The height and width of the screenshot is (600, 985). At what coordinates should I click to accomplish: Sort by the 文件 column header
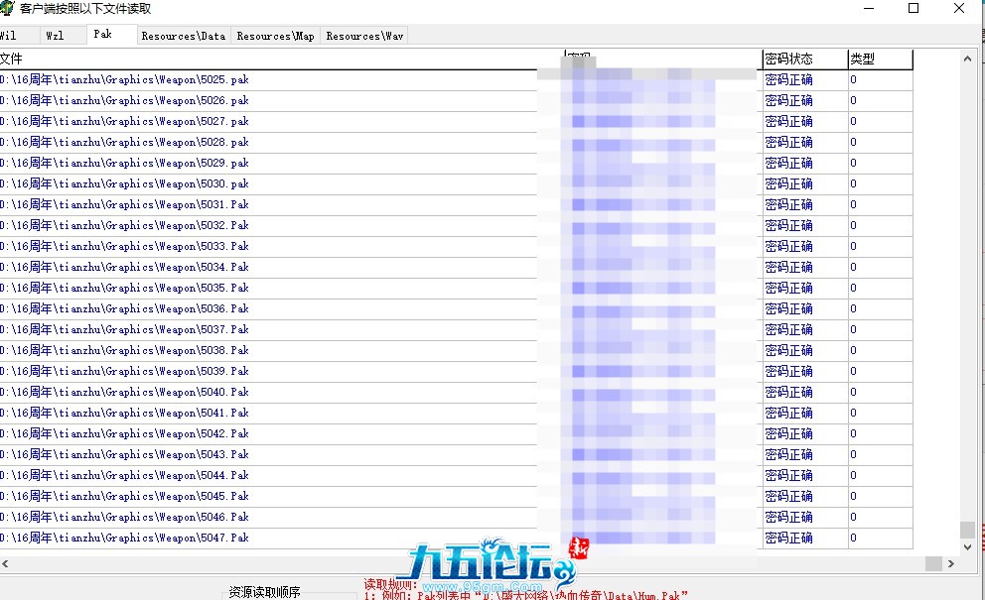pos(281,59)
